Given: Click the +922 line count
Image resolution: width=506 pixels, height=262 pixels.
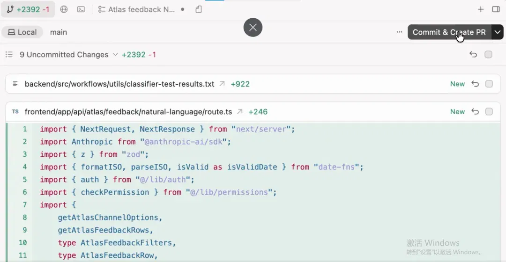Looking at the screenshot, I should click(x=240, y=84).
